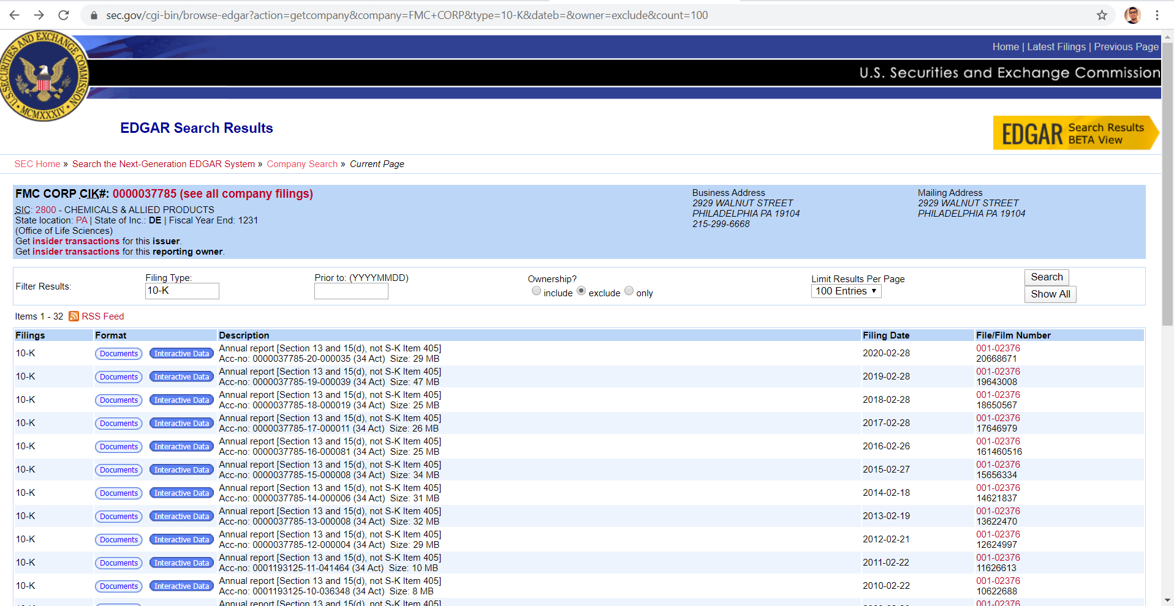Bookmark this page with star icon
The width and height of the screenshot is (1174, 606).
coord(1102,15)
